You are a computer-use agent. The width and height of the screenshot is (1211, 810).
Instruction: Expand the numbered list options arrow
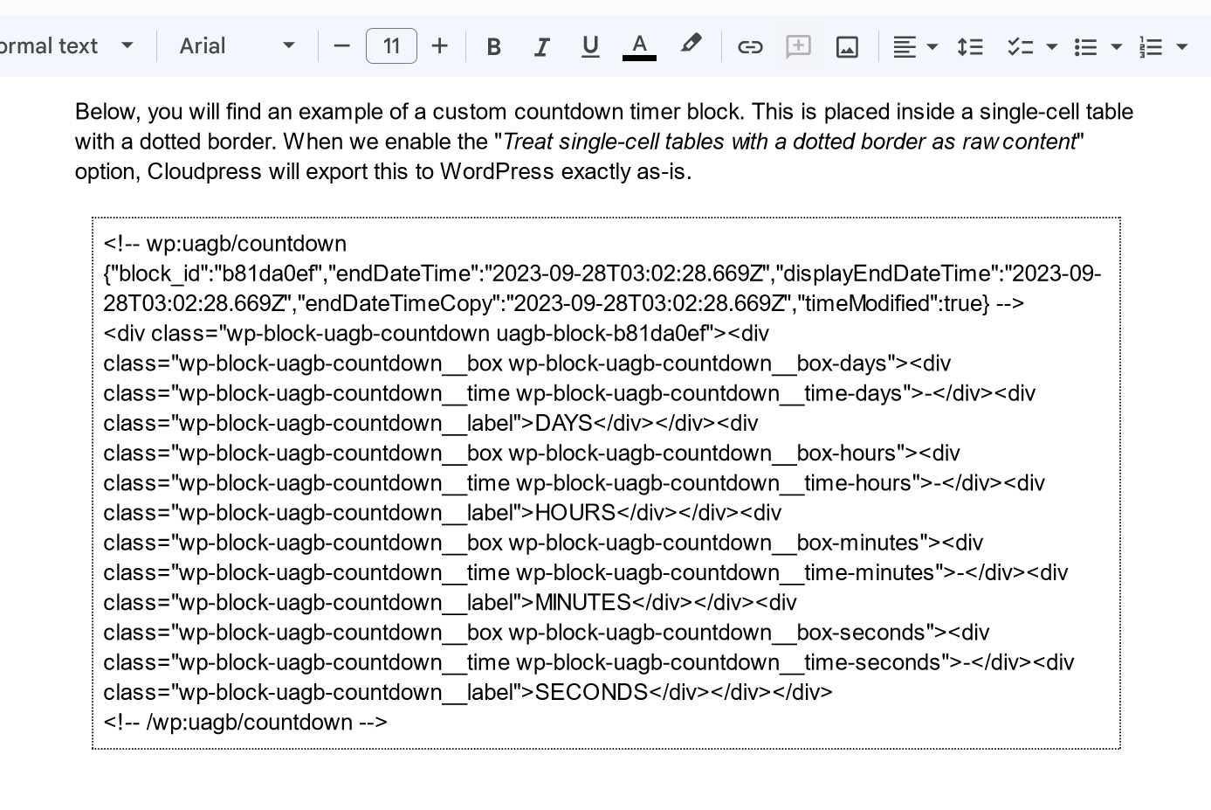click(1183, 46)
